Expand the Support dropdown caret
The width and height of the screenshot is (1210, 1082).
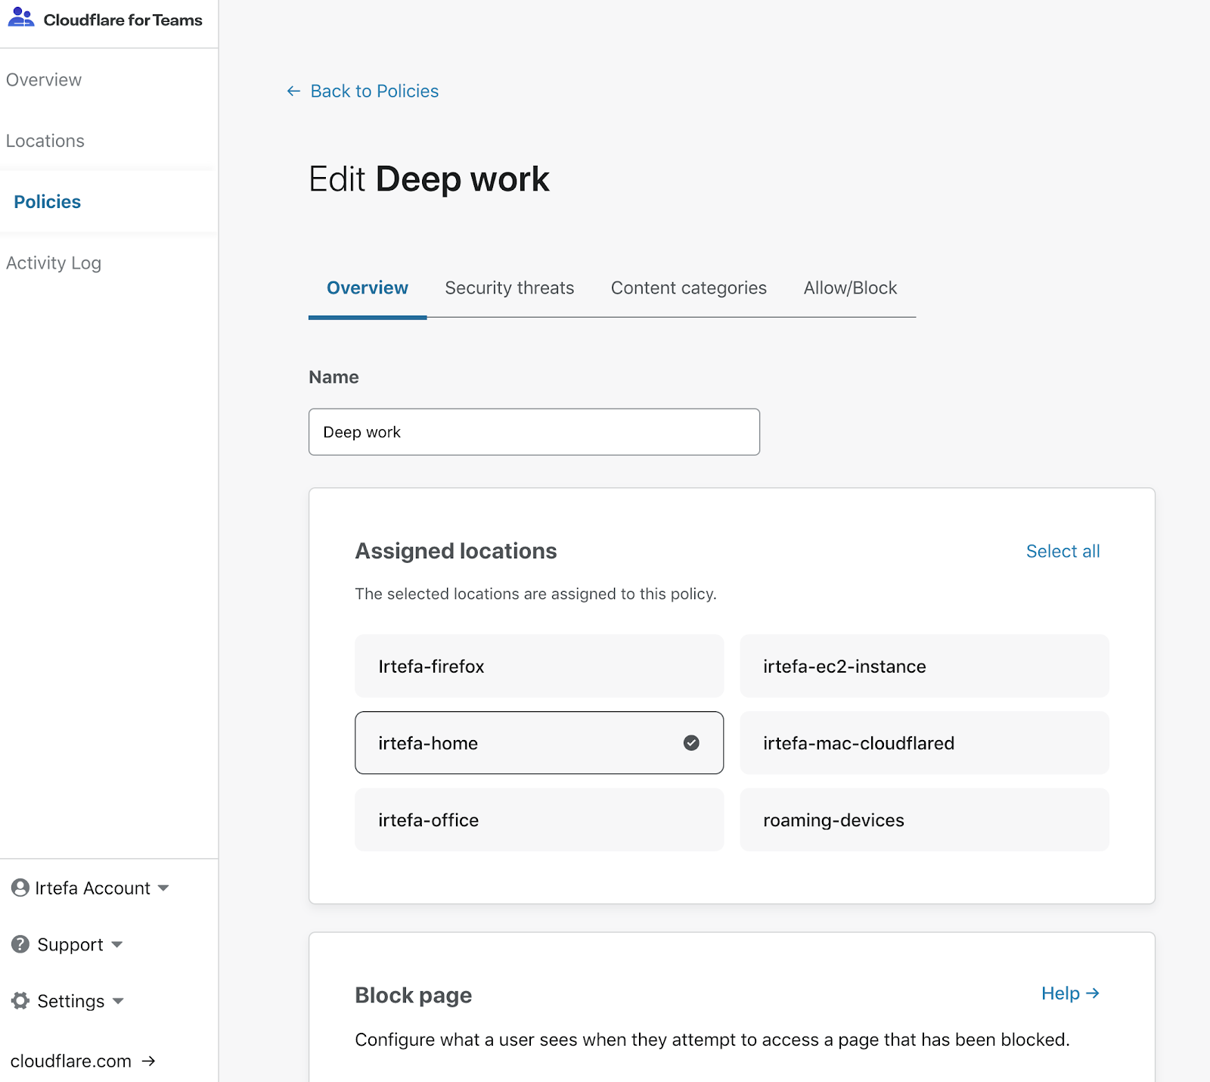tap(117, 944)
